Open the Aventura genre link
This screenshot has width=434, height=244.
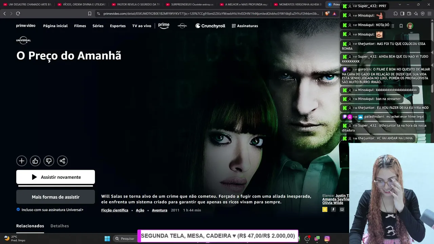(x=159, y=210)
